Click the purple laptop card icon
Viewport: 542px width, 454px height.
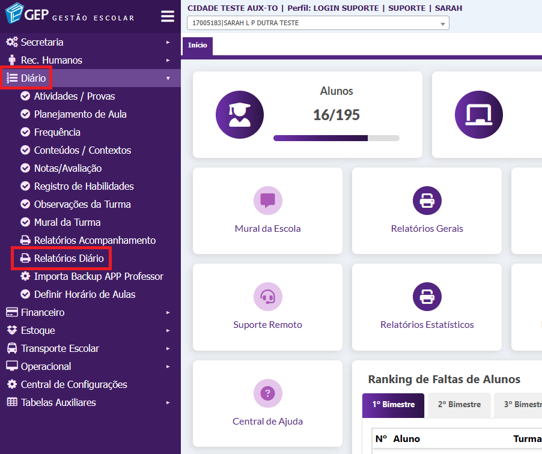coord(478,115)
